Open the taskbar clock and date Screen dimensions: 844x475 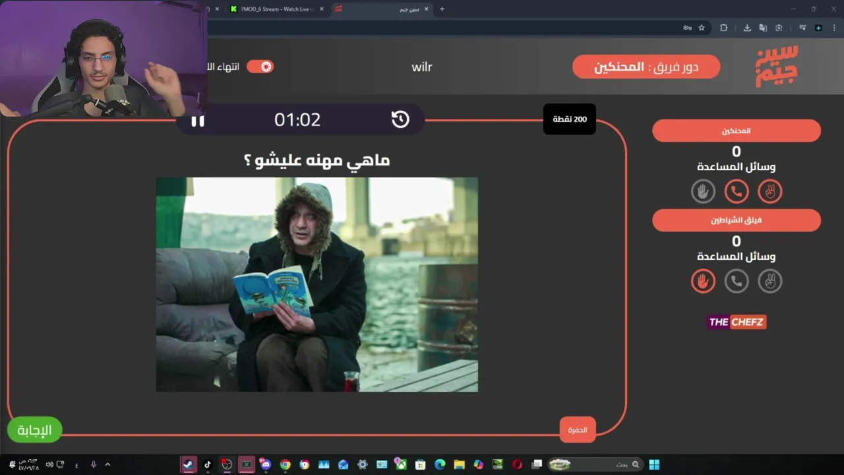(29, 464)
